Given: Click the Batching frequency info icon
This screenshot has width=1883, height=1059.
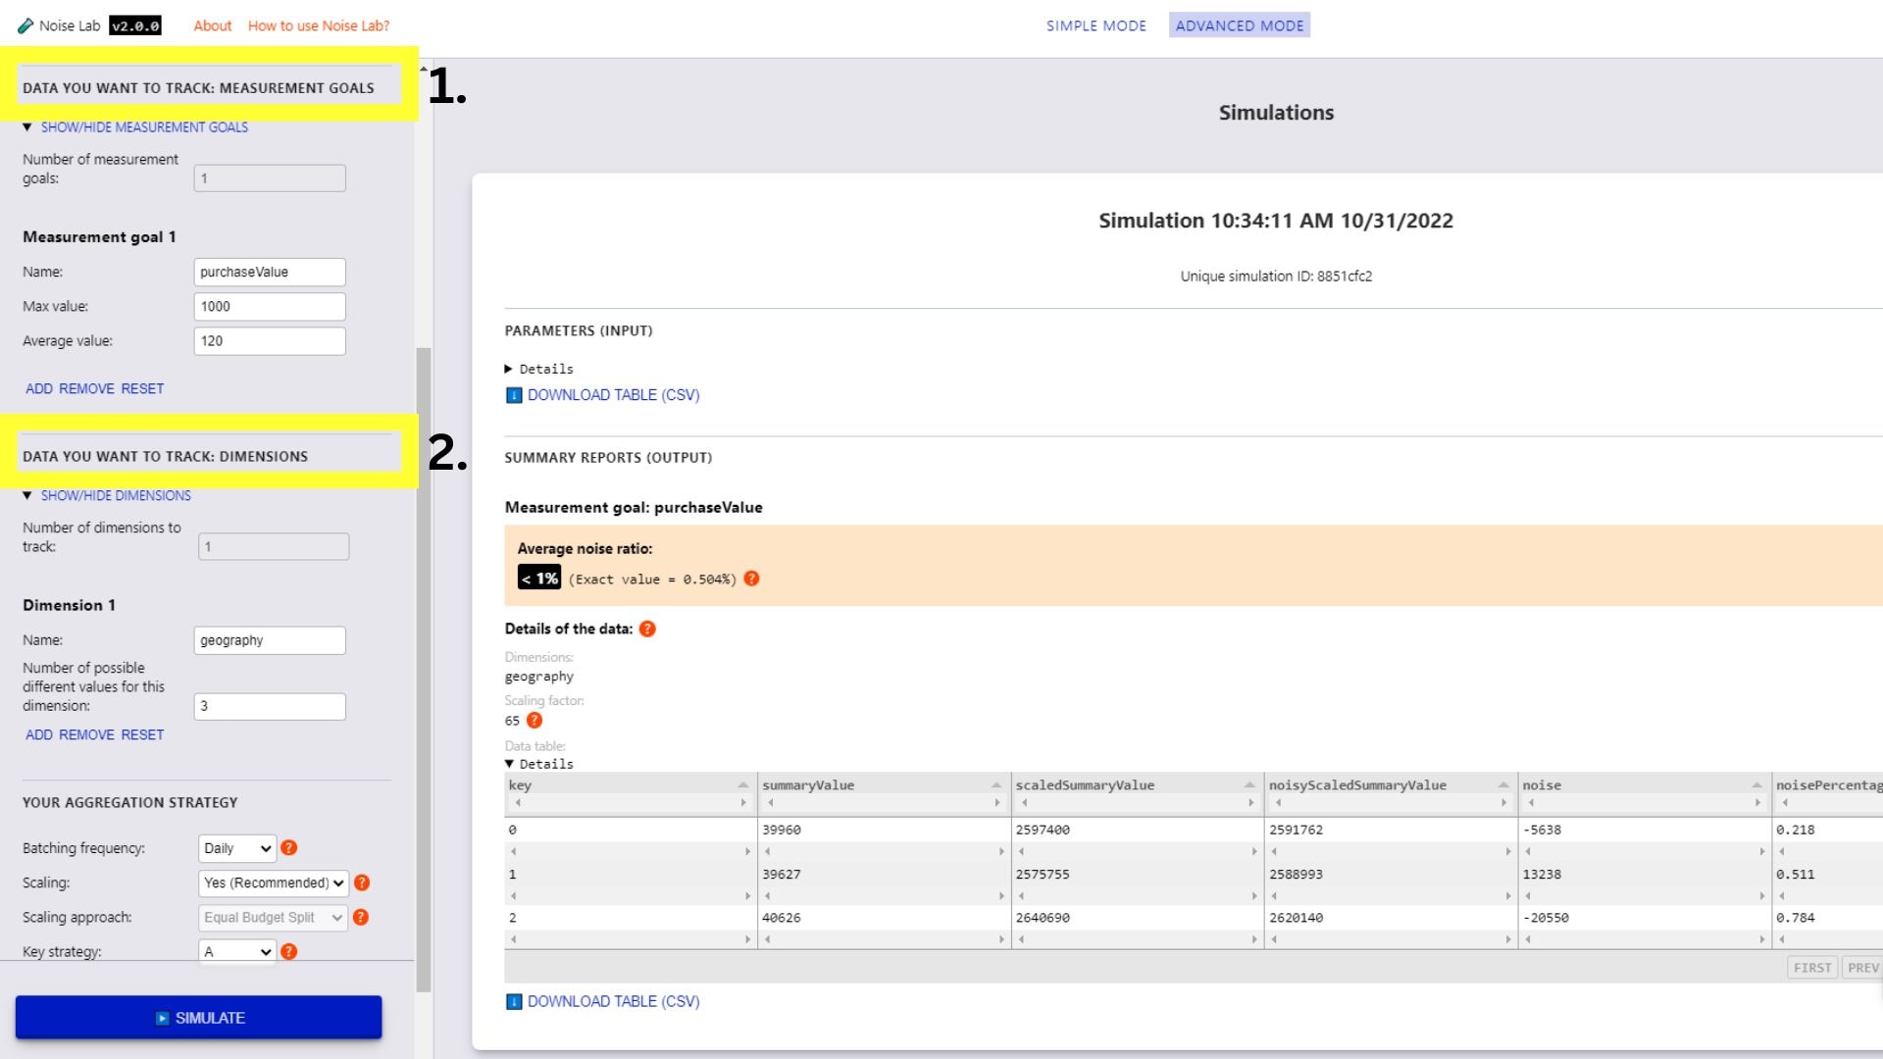Looking at the screenshot, I should click(x=291, y=847).
